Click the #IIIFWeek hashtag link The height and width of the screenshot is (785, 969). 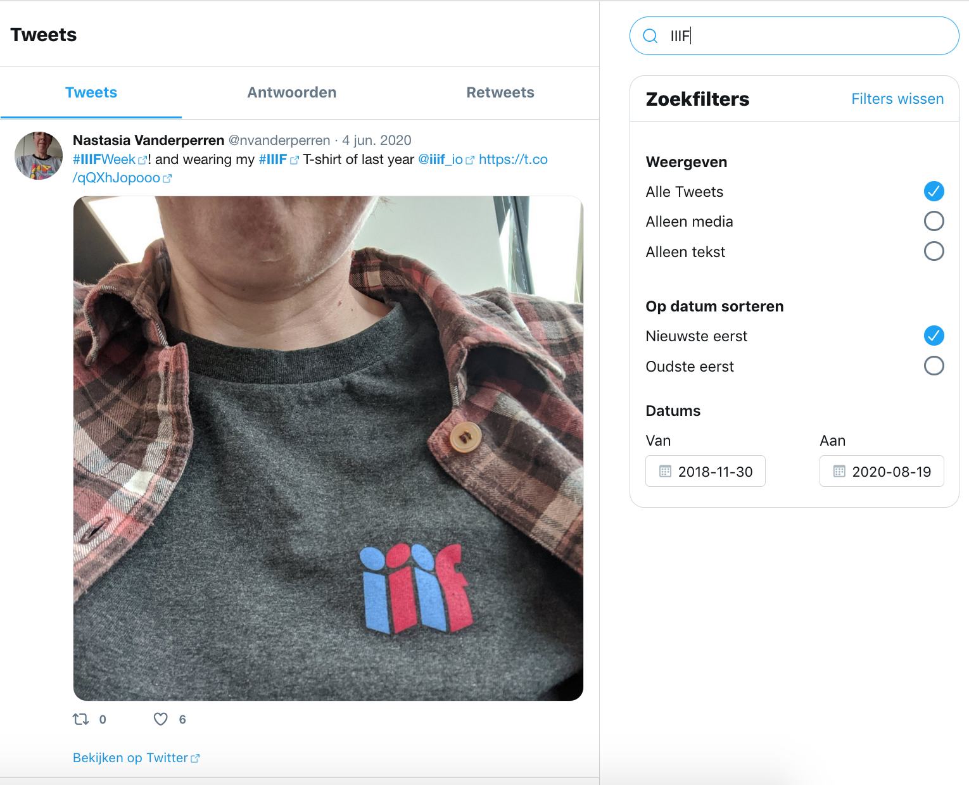click(x=104, y=160)
